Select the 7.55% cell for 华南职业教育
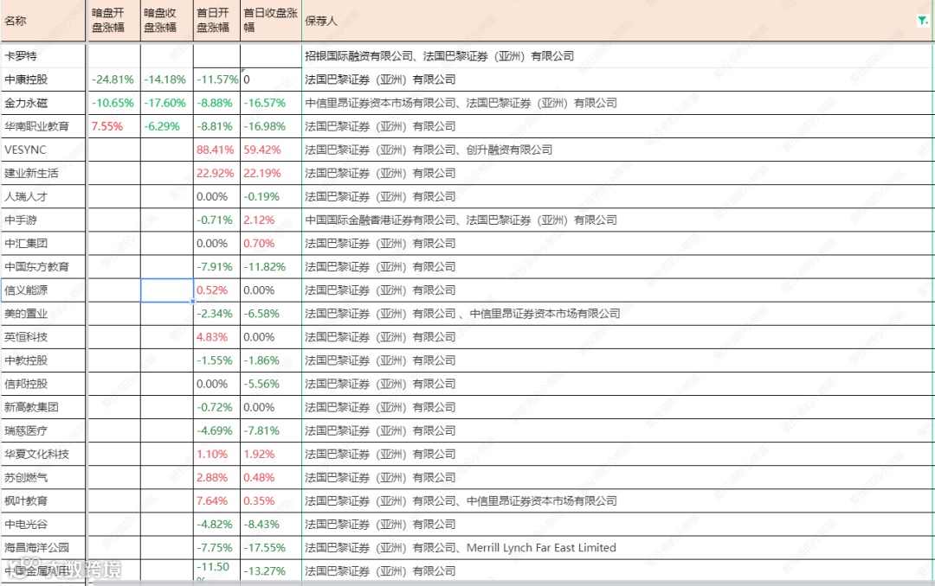This screenshot has width=935, height=586. click(114, 126)
